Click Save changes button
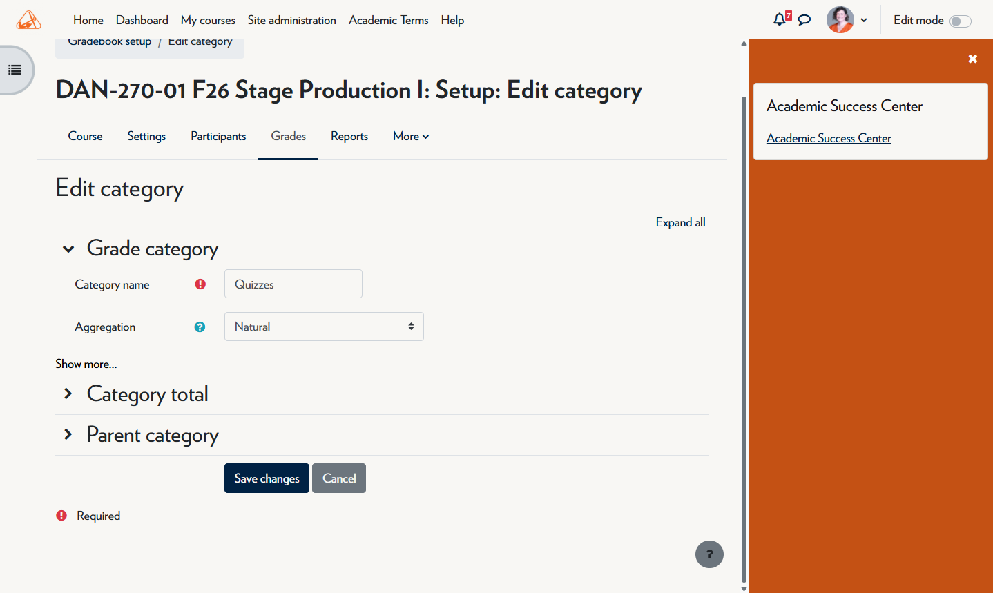This screenshot has width=993, height=593. (x=267, y=478)
